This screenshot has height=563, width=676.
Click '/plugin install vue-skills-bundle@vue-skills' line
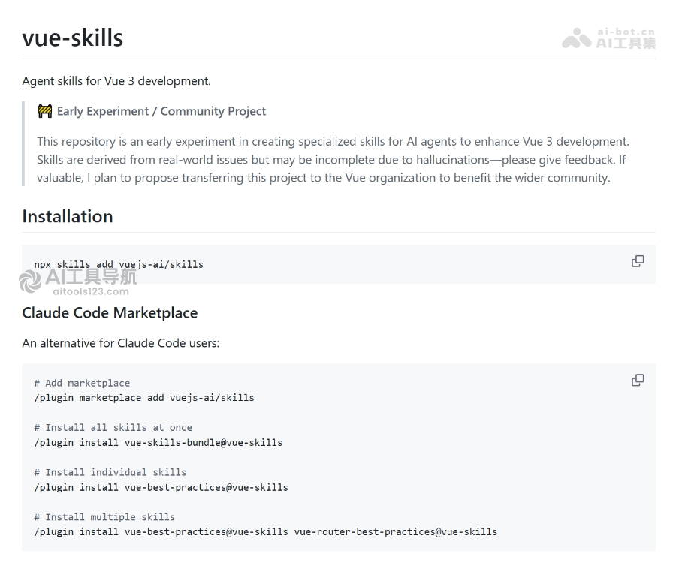point(158,442)
